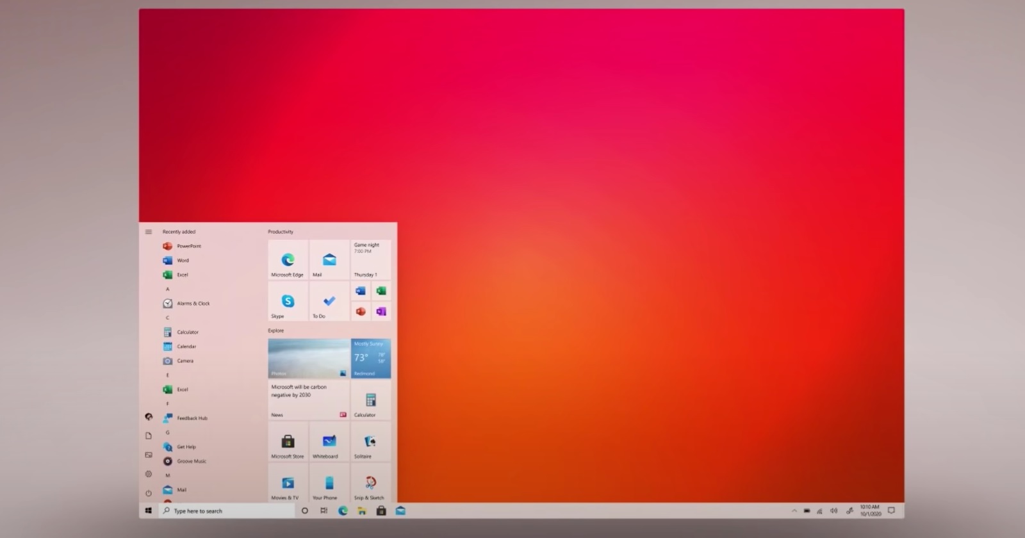Open the volume control tray icon
The height and width of the screenshot is (538, 1025).
point(833,511)
